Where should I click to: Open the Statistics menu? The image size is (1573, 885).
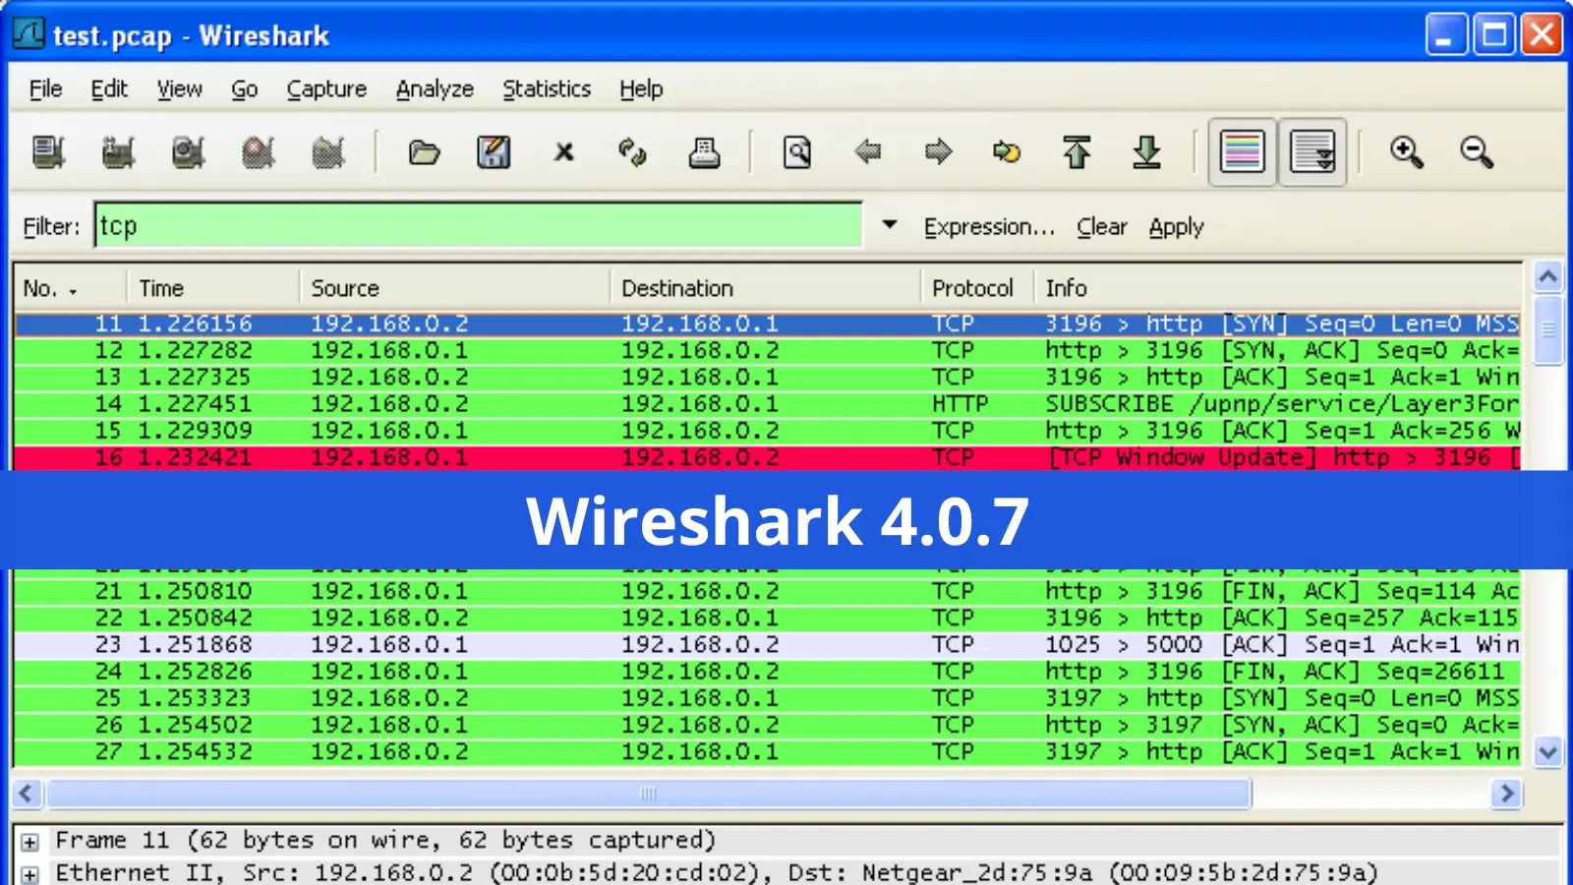point(546,88)
